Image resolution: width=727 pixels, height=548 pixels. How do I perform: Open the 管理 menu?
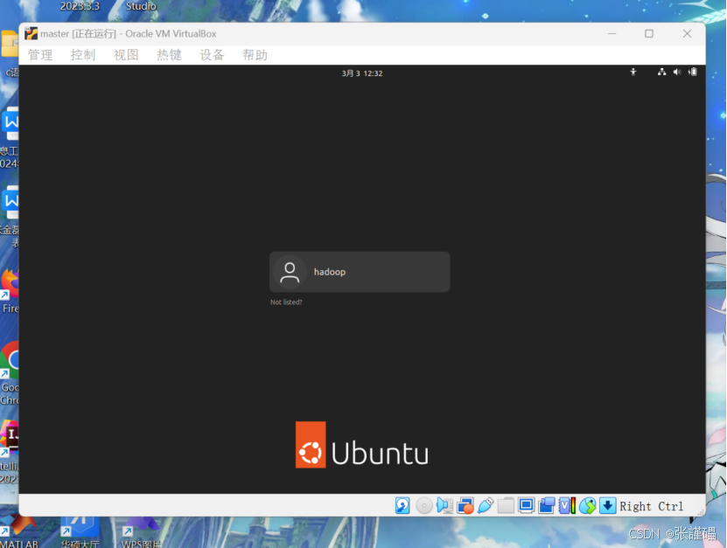40,55
